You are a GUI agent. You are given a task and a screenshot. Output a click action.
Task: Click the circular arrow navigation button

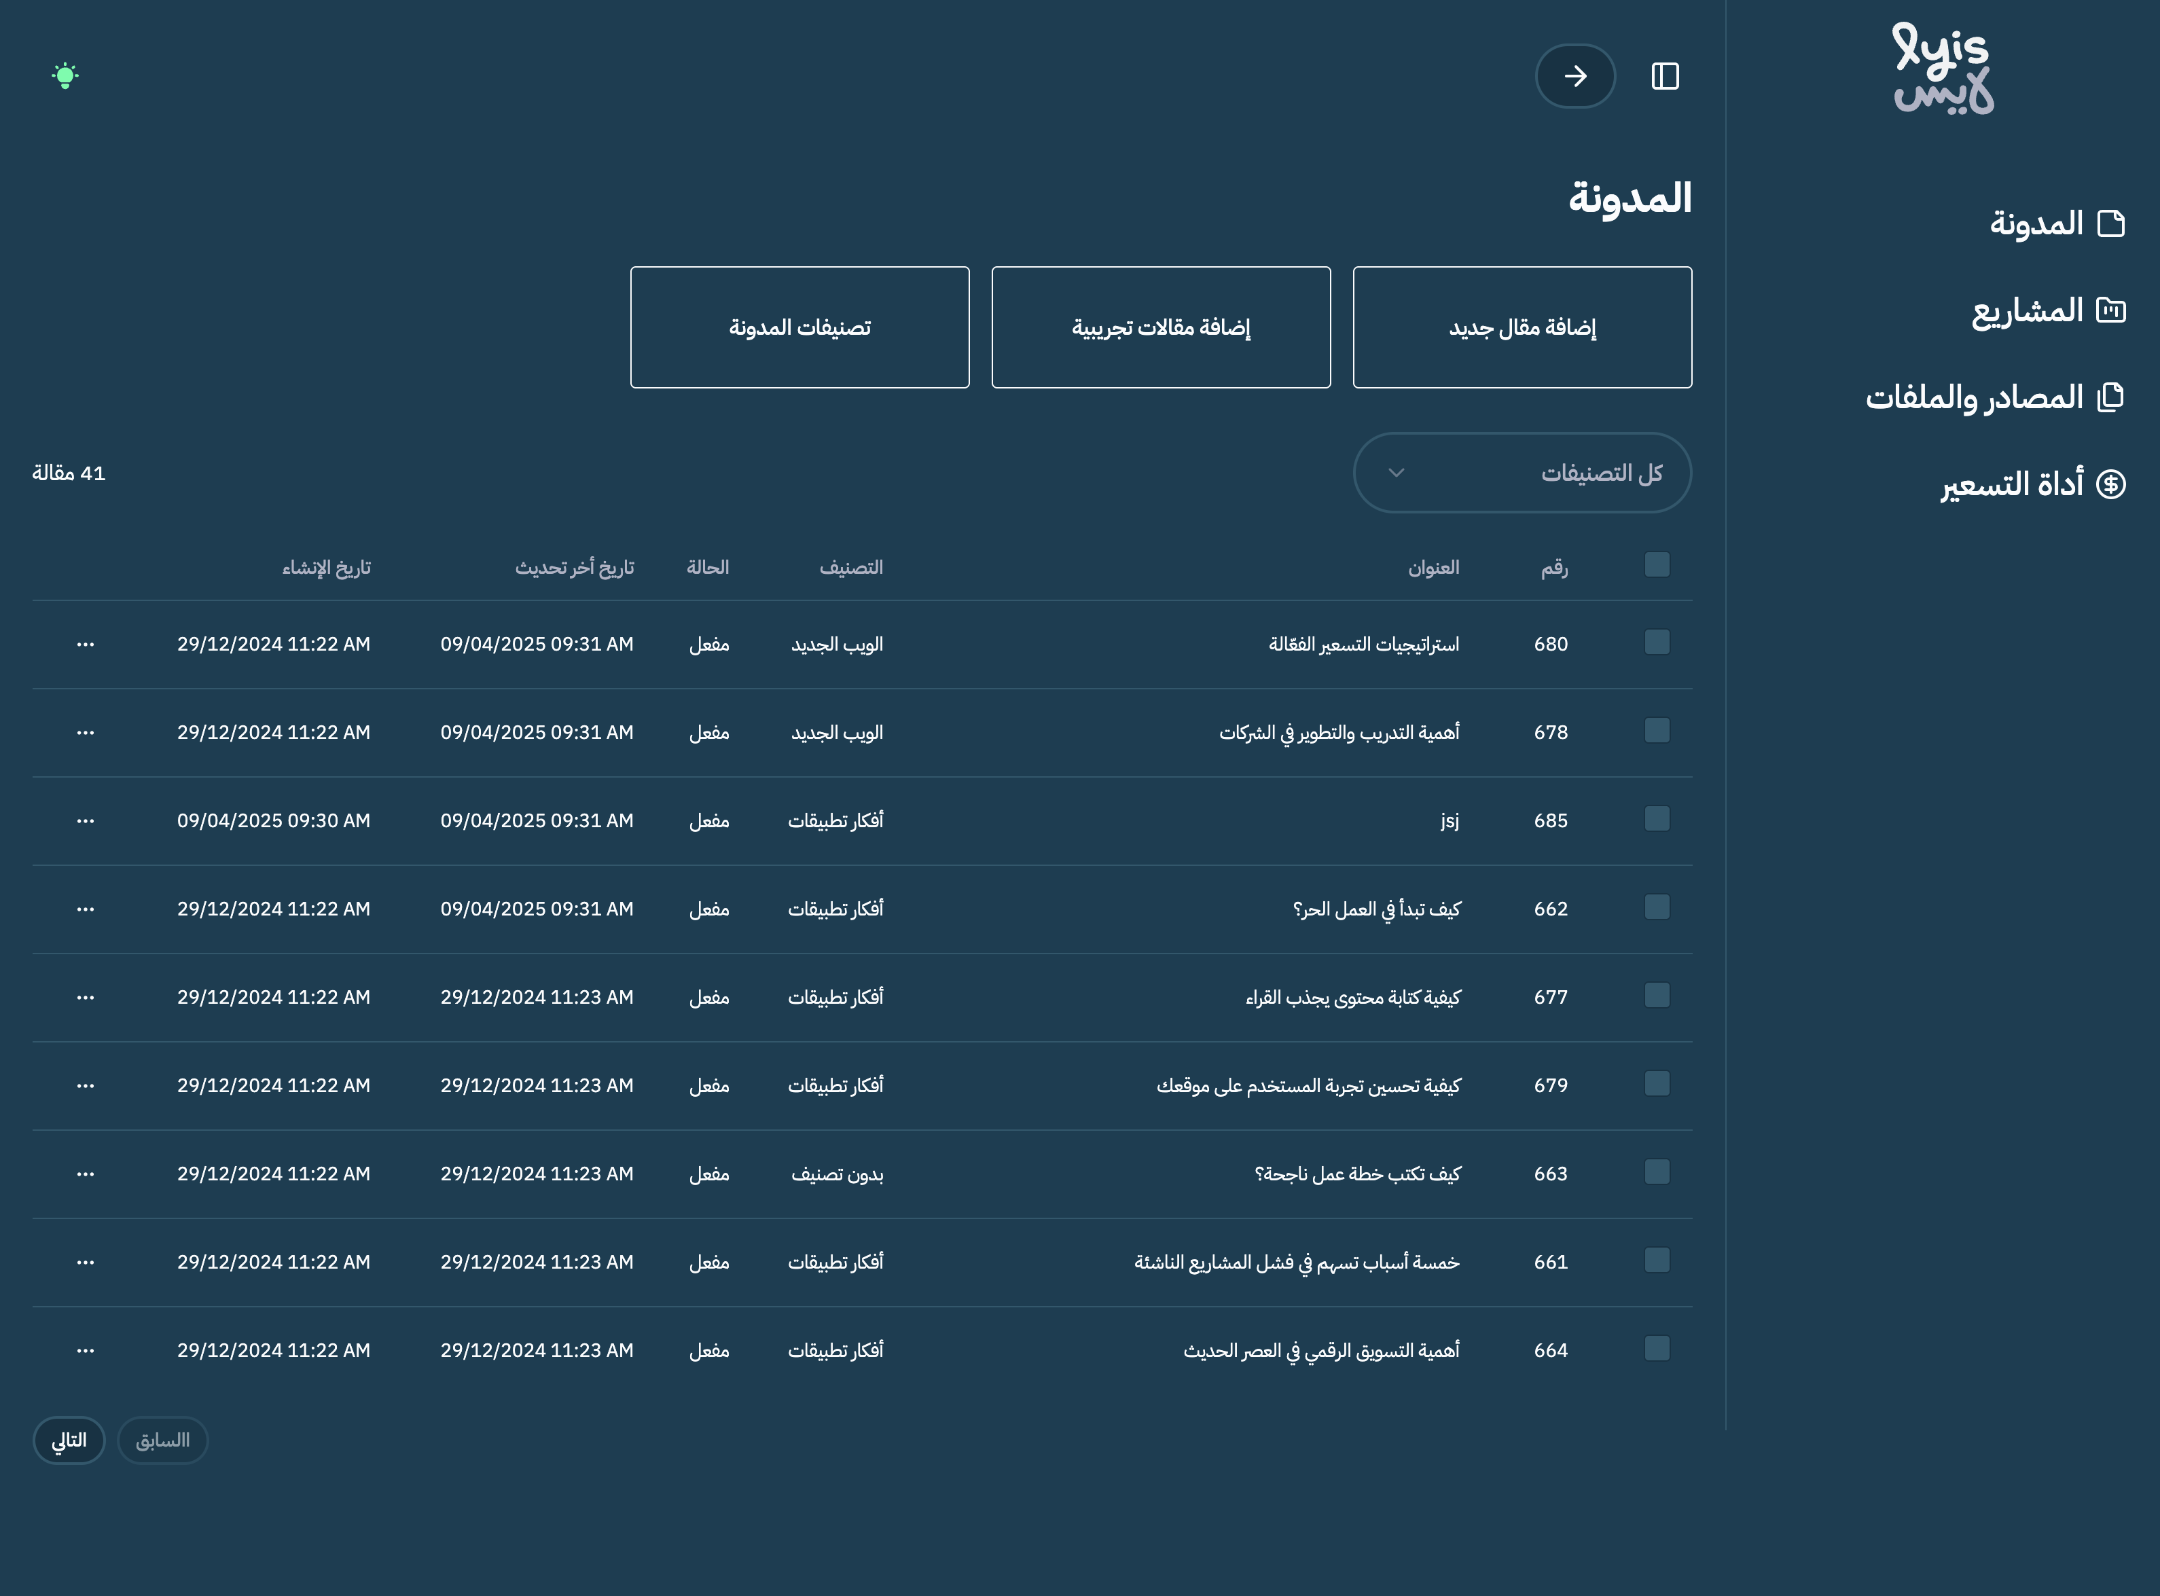tap(1574, 75)
